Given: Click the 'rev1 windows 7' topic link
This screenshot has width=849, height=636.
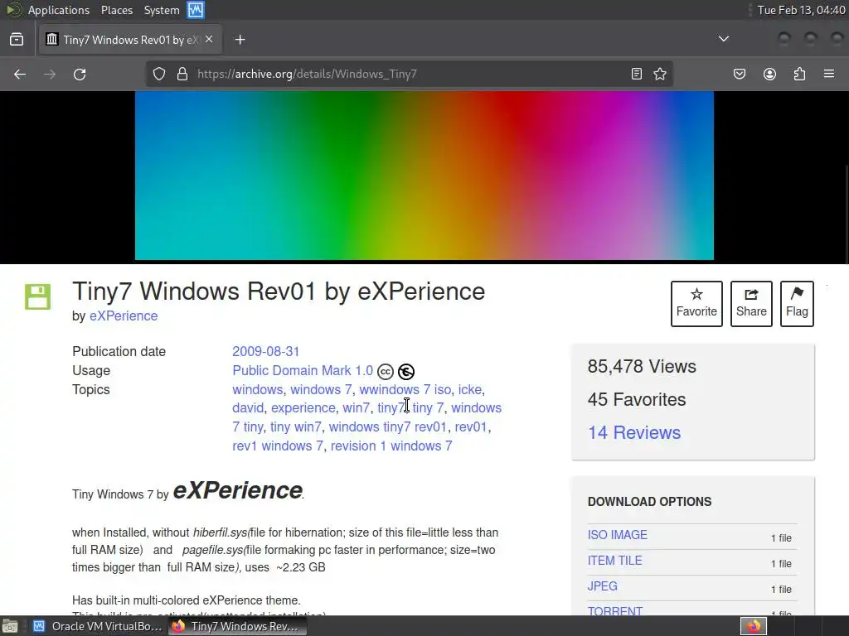Looking at the screenshot, I should (x=278, y=446).
